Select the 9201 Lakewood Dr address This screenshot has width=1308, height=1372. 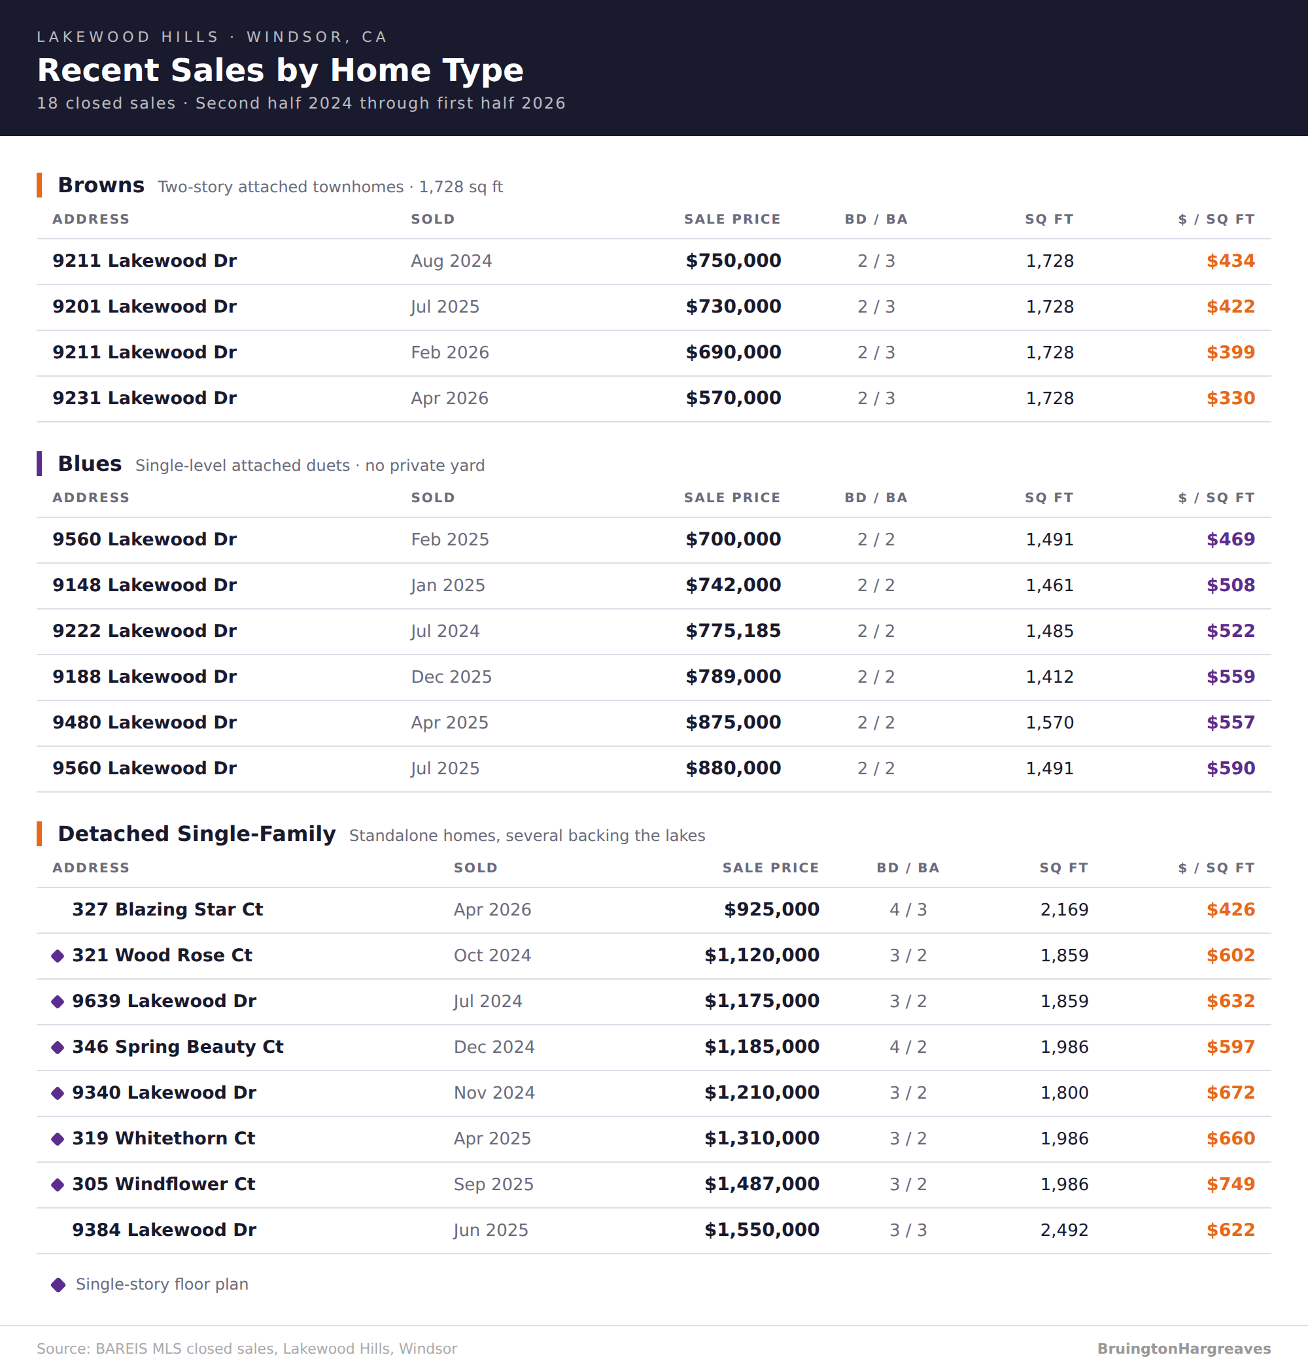pyautogui.click(x=145, y=307)
